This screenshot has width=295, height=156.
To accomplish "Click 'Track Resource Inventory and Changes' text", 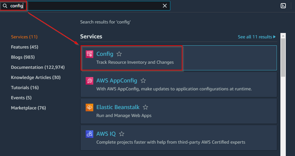I will 135,62.
